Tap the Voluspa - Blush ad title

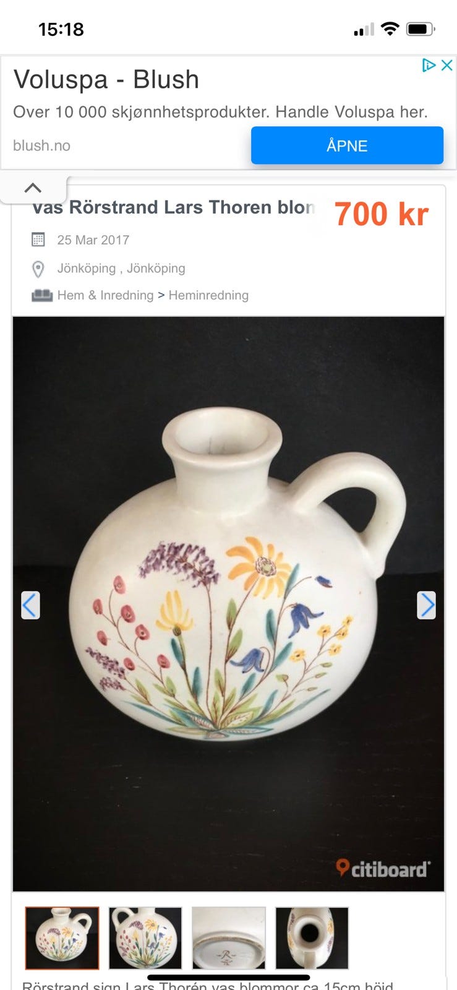106,80
